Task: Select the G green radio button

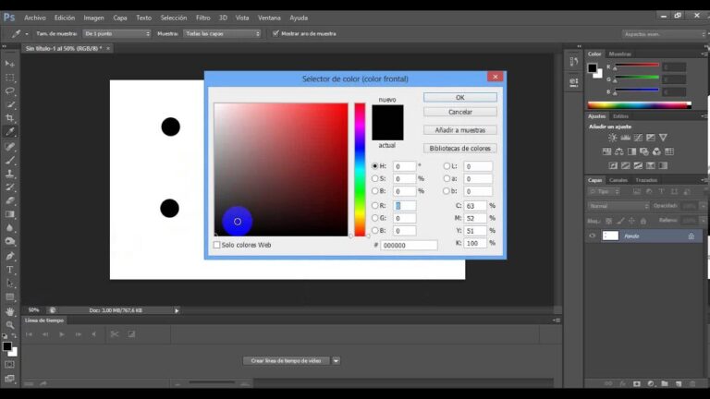Action: pyautogui.click(x=375, y=218)
